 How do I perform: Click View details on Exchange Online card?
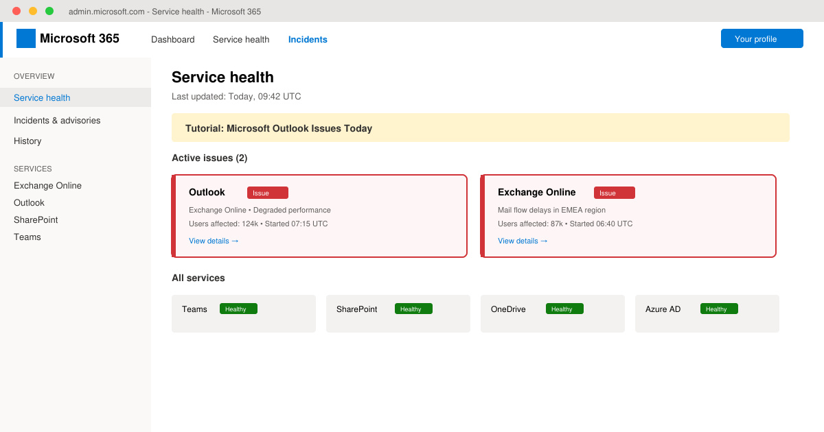tap(523, 241)
